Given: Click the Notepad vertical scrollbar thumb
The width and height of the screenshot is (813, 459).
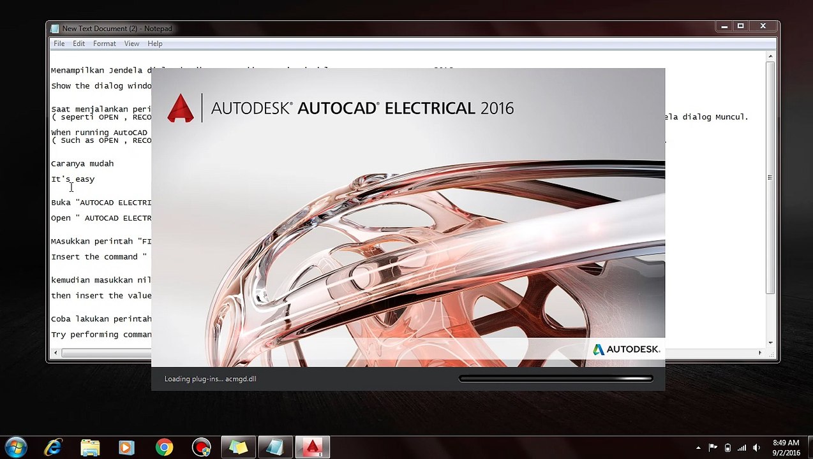Looking at the screenshot, I should [770, 178].
